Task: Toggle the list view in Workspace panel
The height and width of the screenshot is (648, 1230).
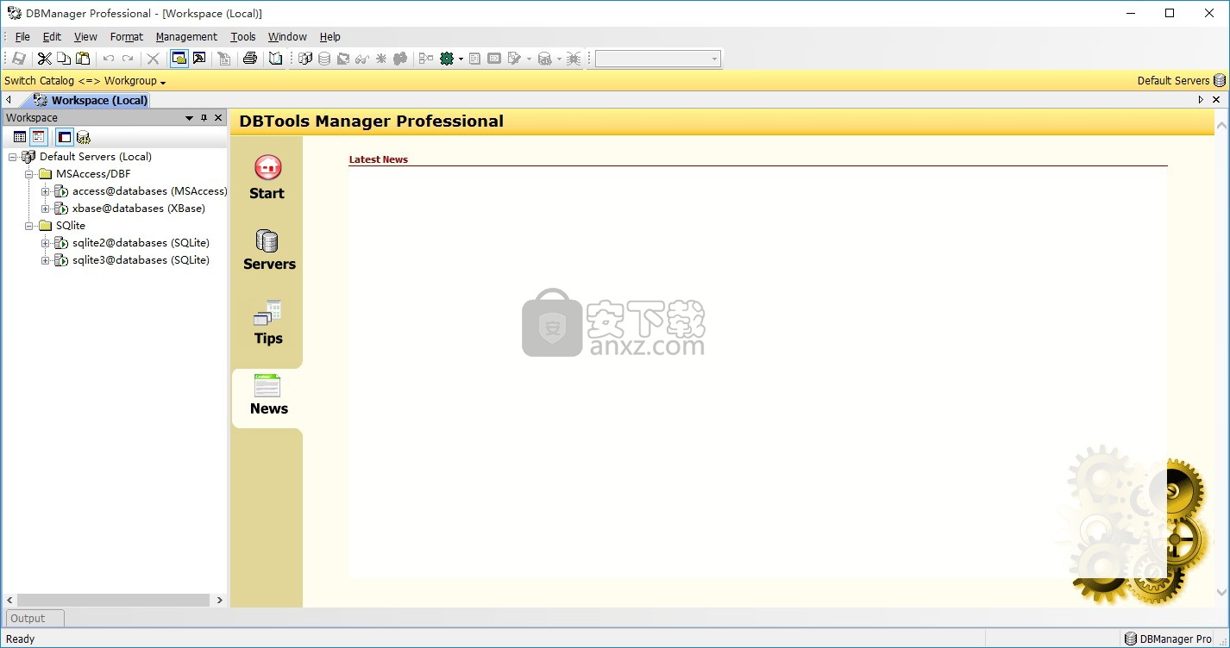Action: pyautogui.click(x=20, y=137)
